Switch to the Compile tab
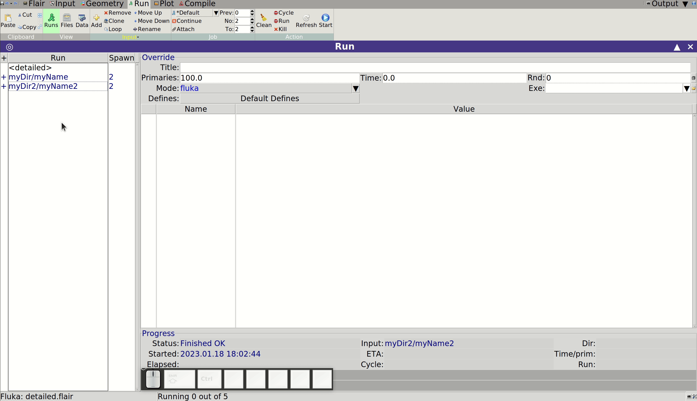 [x=197, y=4]
